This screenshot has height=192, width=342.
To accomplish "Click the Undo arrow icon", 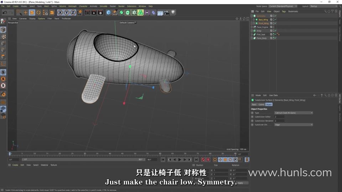I will (x=4, y=12).
